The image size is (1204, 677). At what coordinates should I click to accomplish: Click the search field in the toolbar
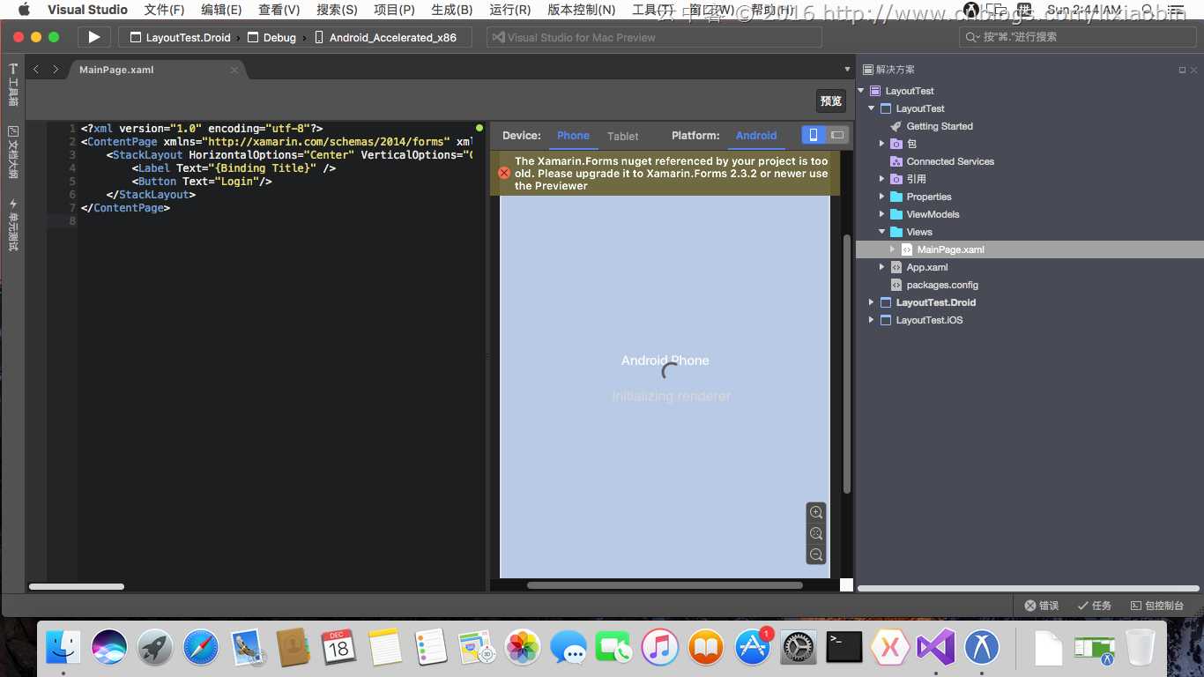click(x=1078, y=37)
